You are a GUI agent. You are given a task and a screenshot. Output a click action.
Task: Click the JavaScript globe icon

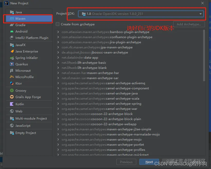(12, 125)
